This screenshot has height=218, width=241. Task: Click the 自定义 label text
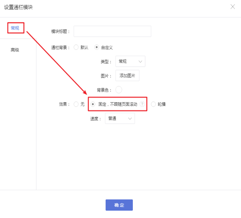(x=107, y=47)
